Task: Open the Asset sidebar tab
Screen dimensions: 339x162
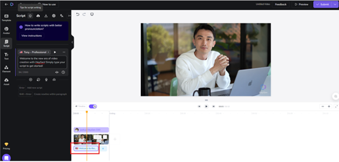Action: 6,82
